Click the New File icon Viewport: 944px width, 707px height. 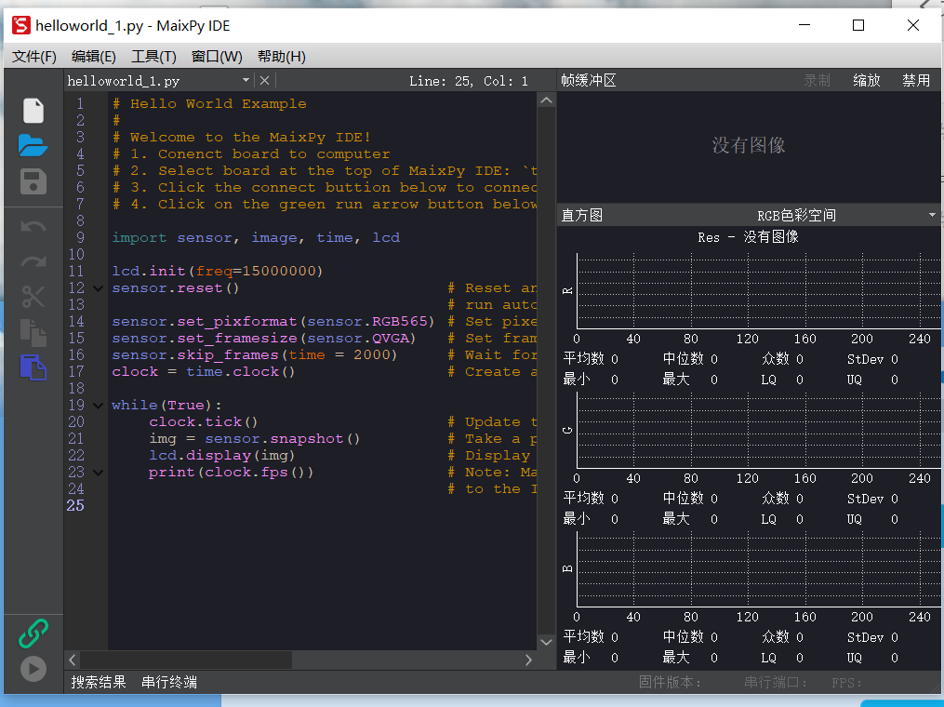click(x=33, y=111)
